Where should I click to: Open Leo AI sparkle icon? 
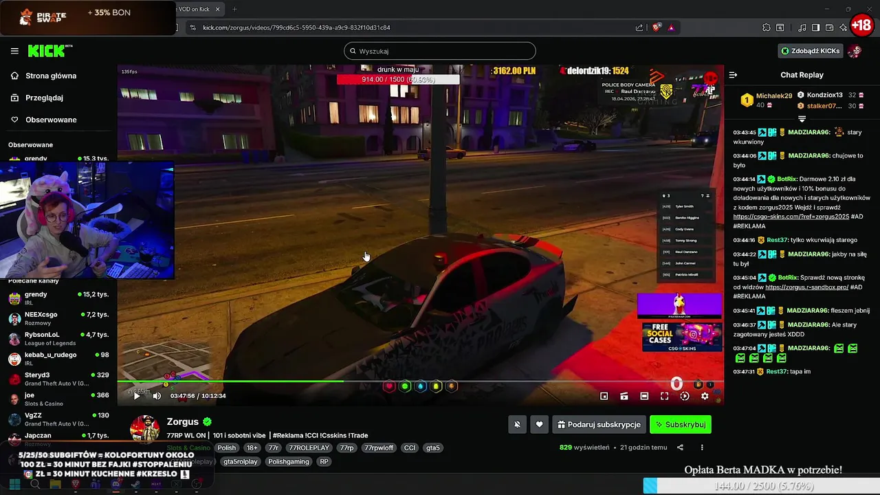pyautogui.click(x=843, y=27)
